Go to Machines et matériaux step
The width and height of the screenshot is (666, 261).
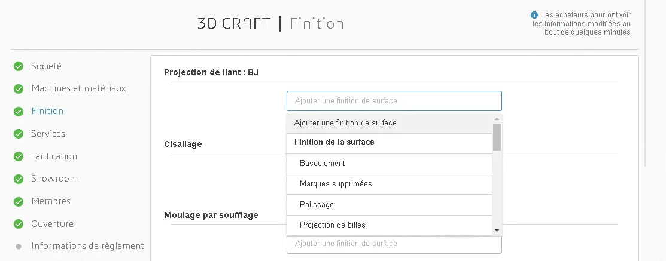click(78, 88)
